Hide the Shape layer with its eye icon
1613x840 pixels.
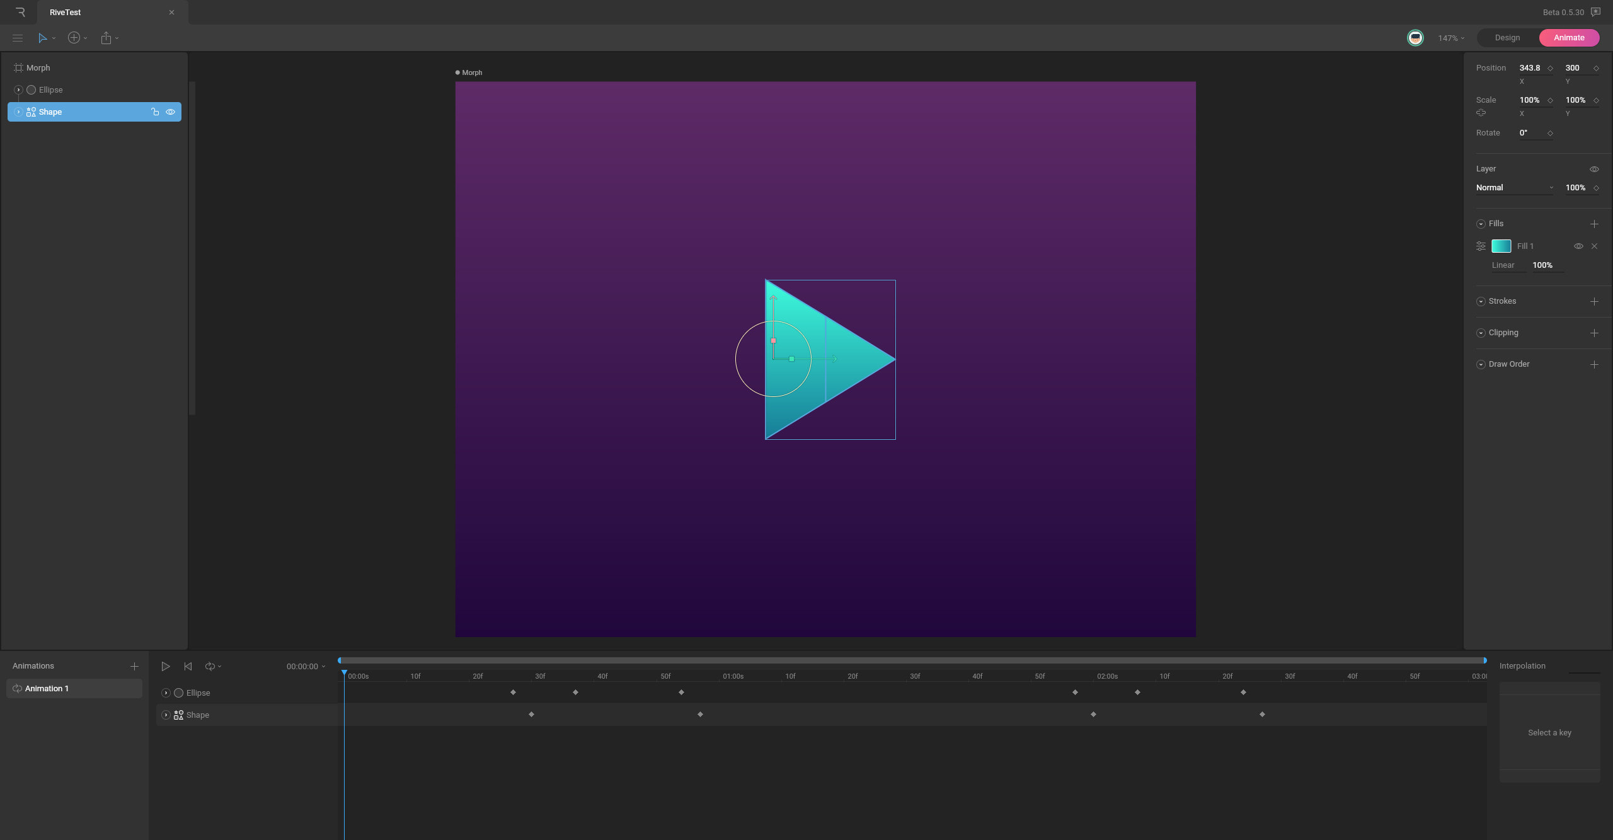[x=170, y=112]
